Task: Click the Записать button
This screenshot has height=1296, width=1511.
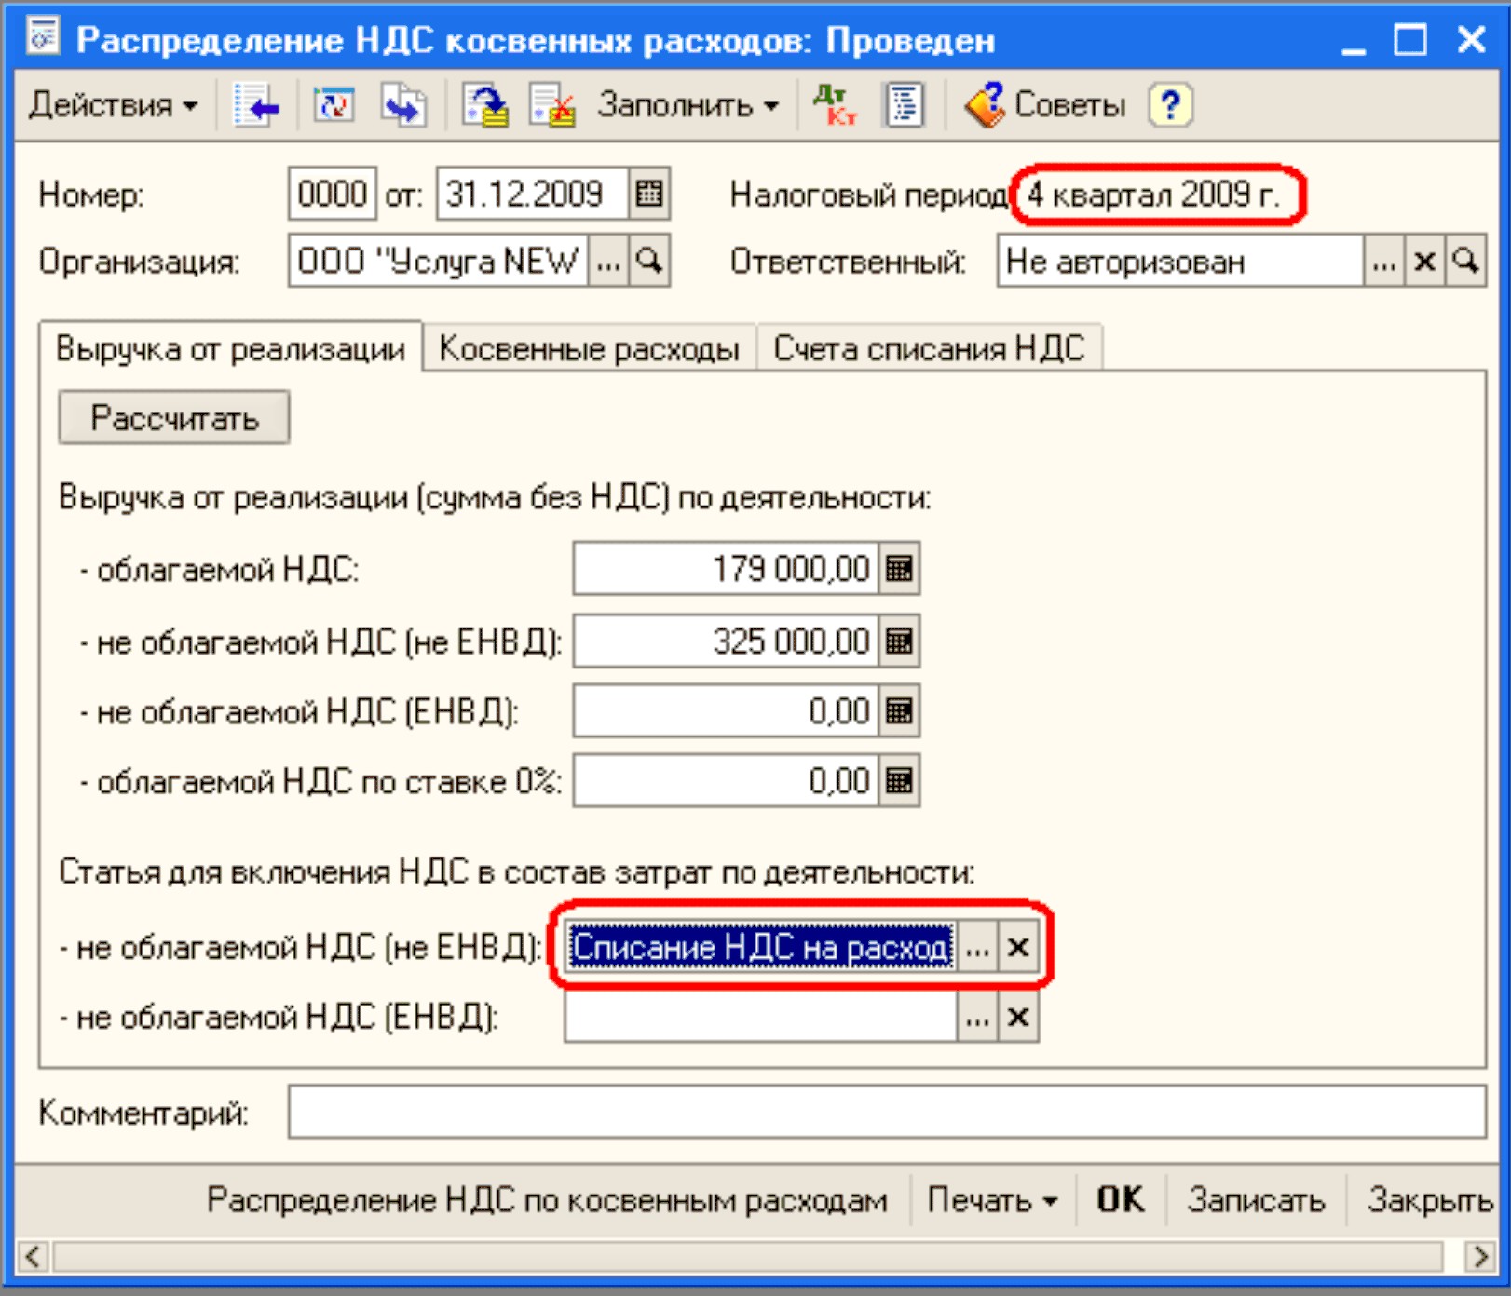Action: click(1256, 1200)
